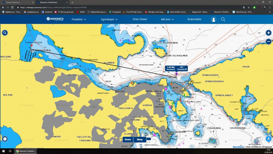The height and width of the screenshot is (154, 273).
Task: Close the Kontoer Navionics tab
Action: pos(33,2)
